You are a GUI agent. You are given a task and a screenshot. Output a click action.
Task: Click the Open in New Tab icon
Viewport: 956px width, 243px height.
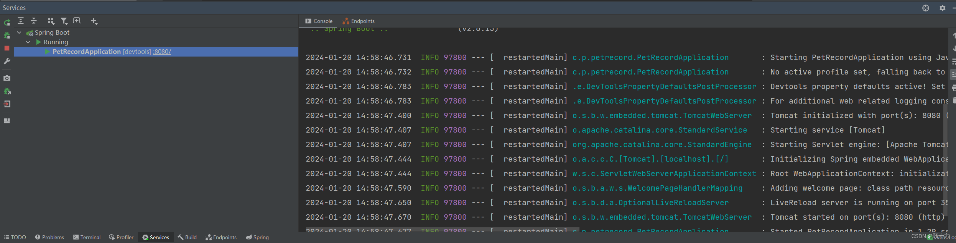[77, 21]
